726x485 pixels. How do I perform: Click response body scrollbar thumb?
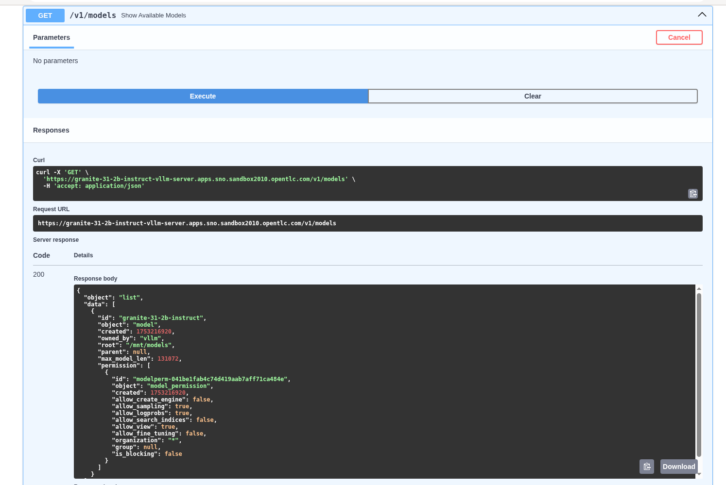pos(699,375)
